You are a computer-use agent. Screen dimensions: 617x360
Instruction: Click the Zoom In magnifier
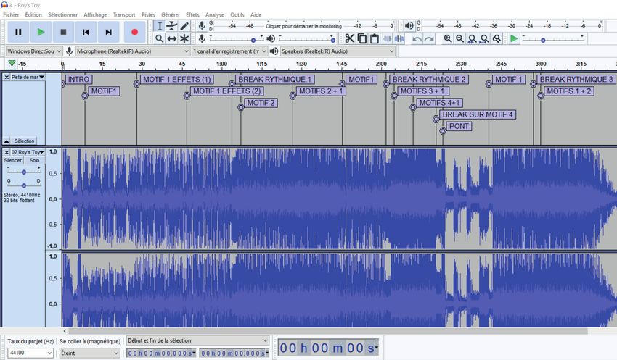click(x=448, y=38)
